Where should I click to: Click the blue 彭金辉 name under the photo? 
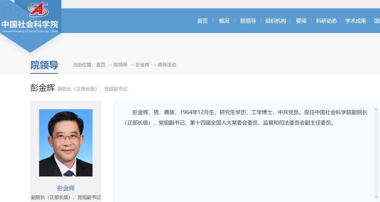66,188
